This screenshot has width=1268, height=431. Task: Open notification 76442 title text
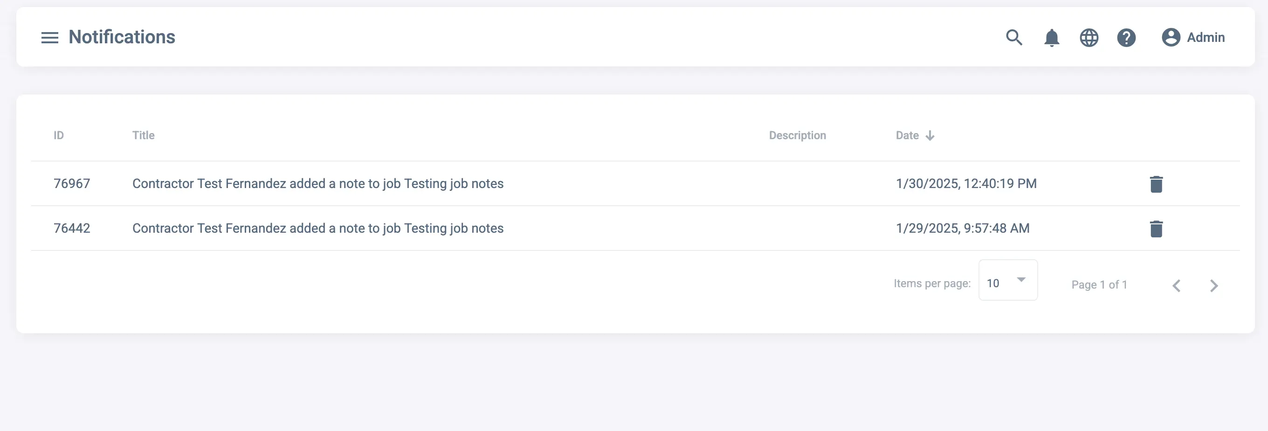point(317,229)
